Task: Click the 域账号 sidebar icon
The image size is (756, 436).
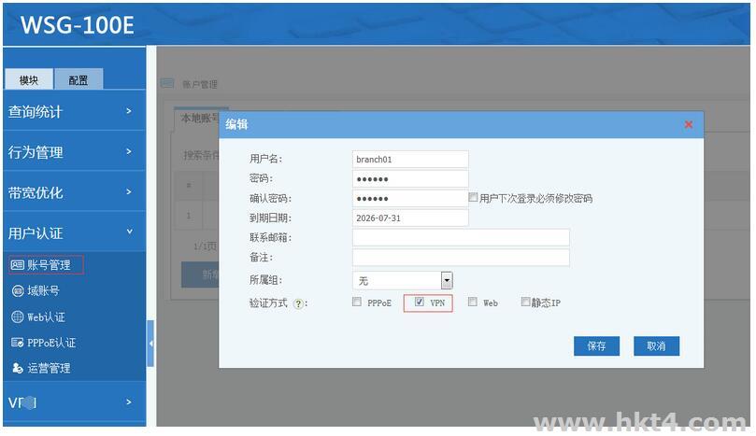Action: 18,291
